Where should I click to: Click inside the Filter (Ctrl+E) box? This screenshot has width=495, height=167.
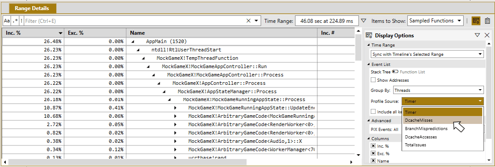point(134,21)
